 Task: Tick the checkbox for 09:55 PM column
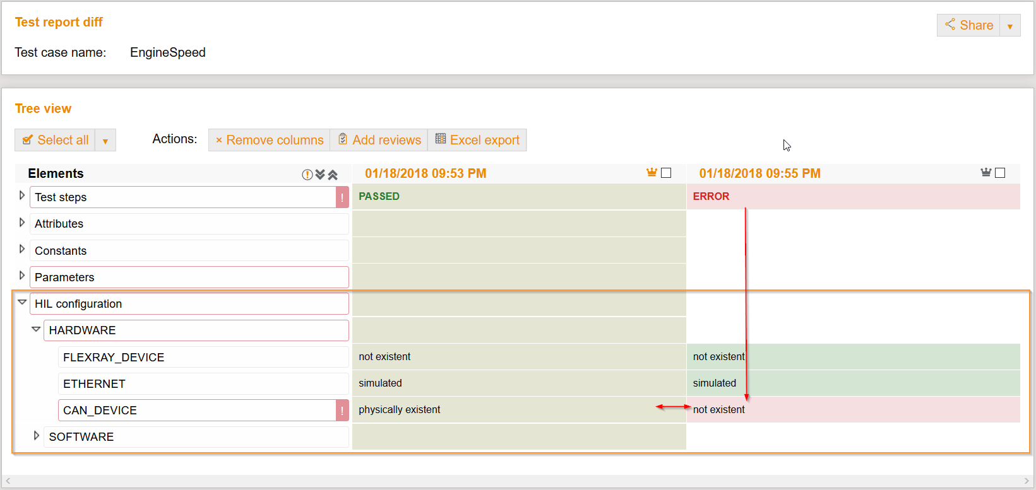tap(1000, 173)
